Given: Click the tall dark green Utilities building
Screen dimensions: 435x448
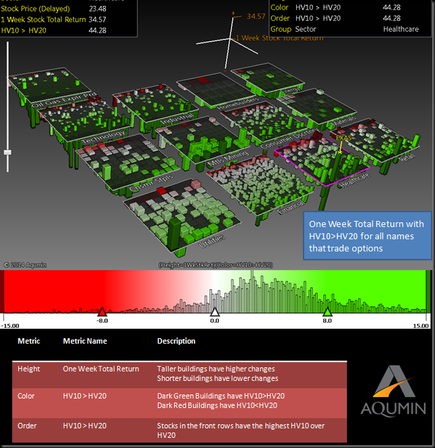Looking at the screenshot, I should [174, 233].
